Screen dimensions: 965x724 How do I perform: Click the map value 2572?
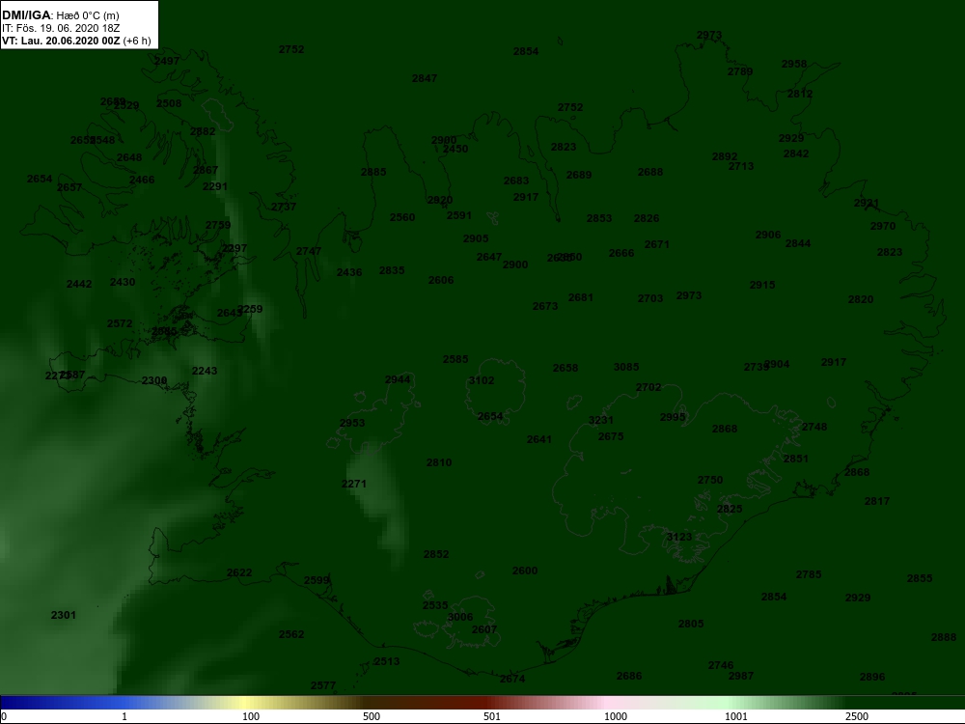coord(120,323)
